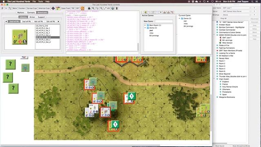Click the dark marker icon after the globe
This screenshot has width=261, height=147.
tap(117, 8)
